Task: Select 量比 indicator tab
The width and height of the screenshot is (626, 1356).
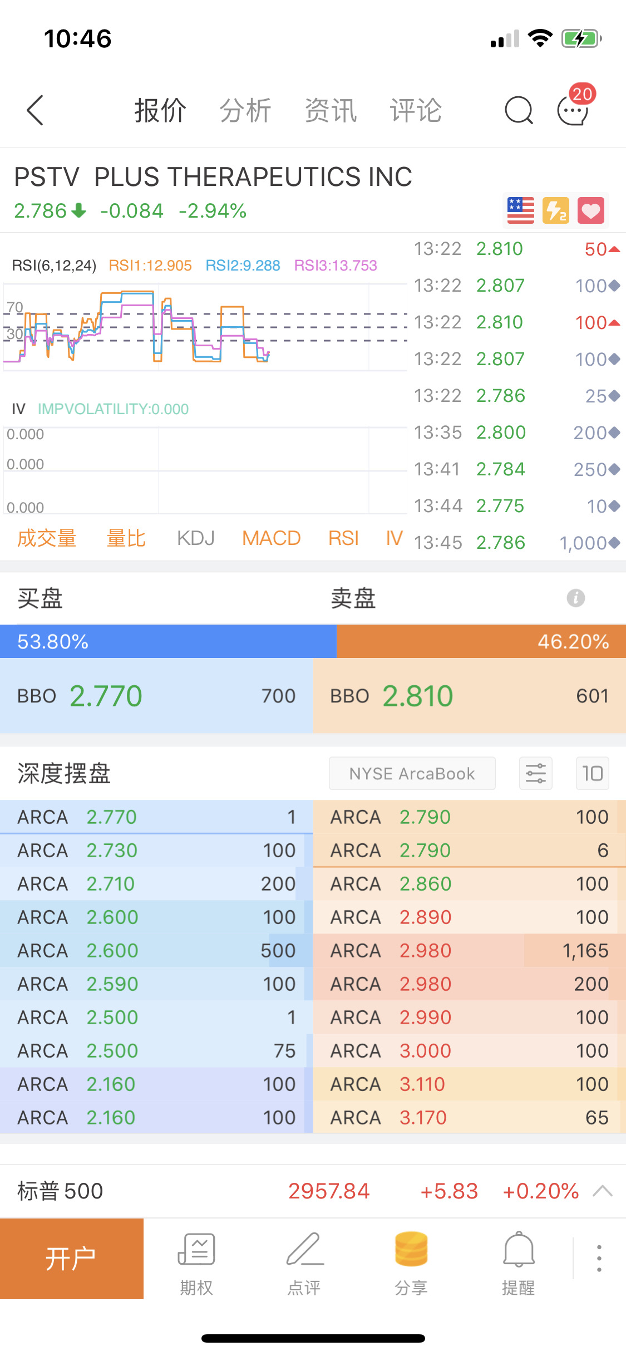Action: point(126,538)
